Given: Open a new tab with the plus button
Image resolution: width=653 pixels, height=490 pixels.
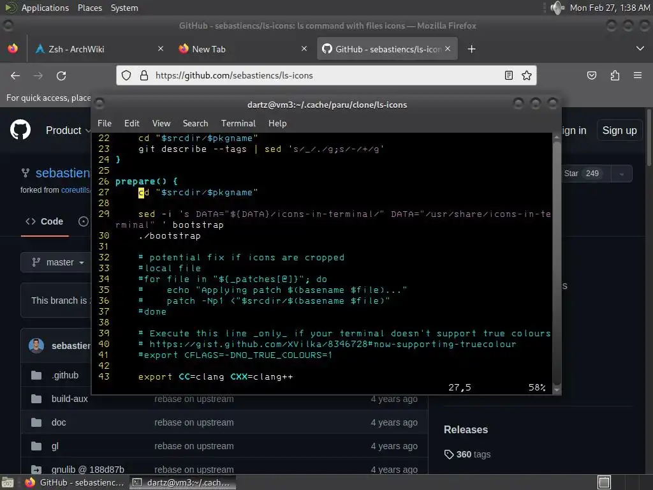Looking at the screenshot, I should click(x=471, y=49).
